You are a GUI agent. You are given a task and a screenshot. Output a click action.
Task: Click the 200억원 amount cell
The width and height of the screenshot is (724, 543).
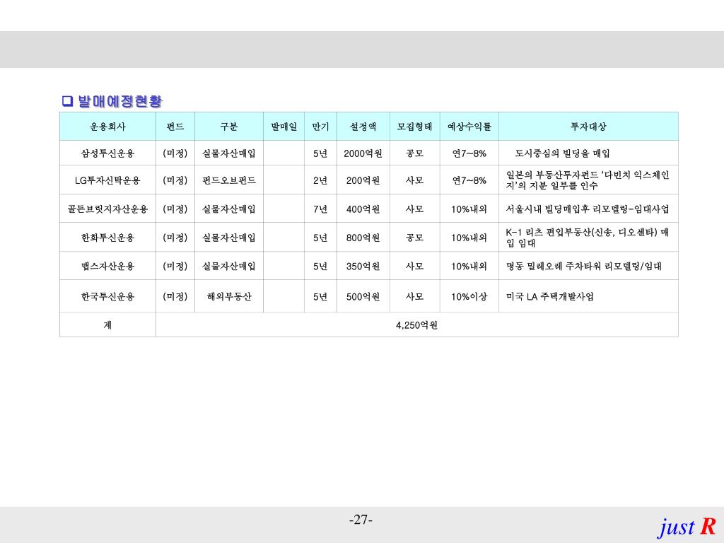coord(363,180)
